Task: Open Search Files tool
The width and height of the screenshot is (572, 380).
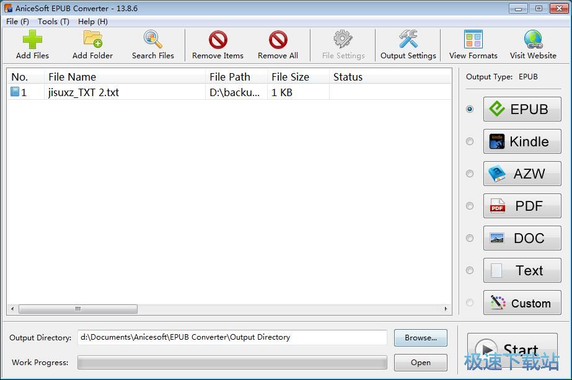Action: [x=152, y=43]
